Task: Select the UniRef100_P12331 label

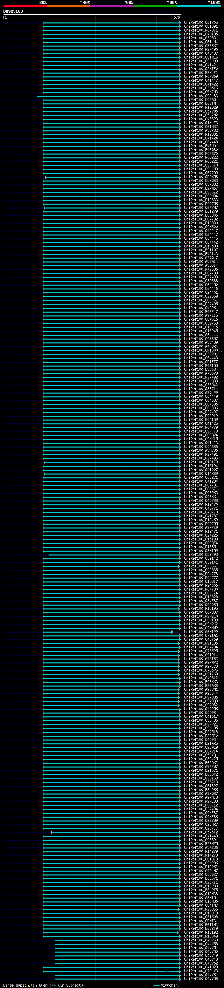Action: pos(201,134)
